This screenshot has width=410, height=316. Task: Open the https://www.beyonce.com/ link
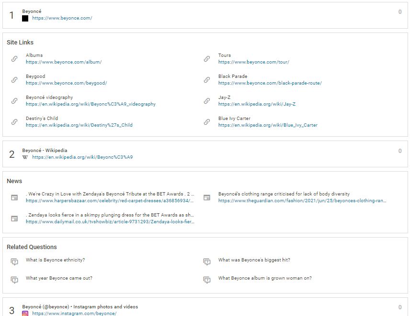pos(62,18)
